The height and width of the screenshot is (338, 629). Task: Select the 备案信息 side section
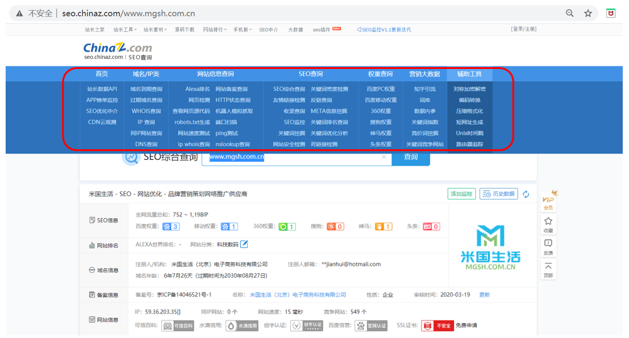click(x=104, y=295)
